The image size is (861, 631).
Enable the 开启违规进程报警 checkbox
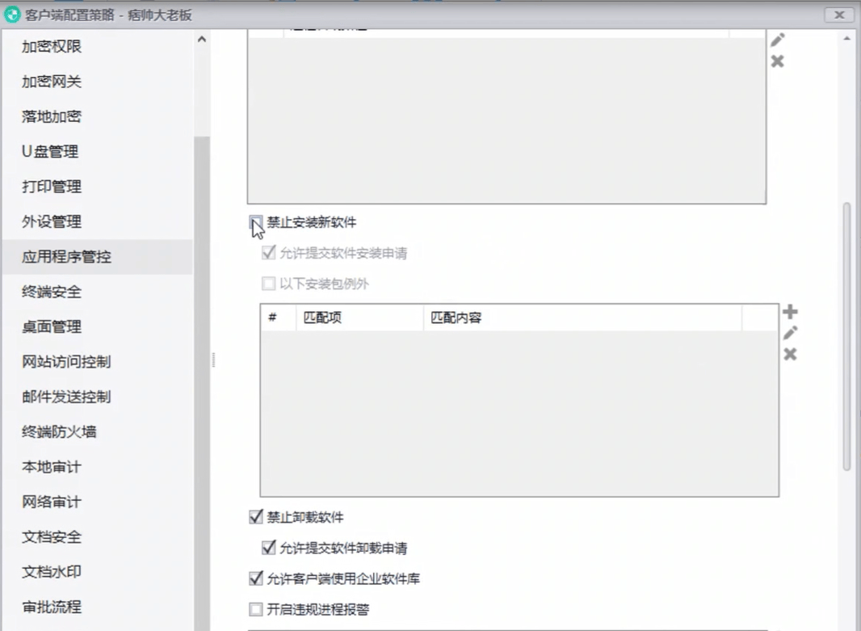tap(256, 609)
